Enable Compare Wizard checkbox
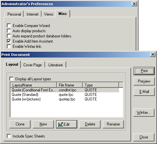157x144 pixels. coord(9,26)
